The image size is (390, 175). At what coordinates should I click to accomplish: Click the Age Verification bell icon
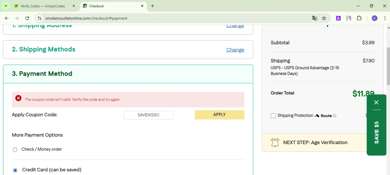coord(275,143)
